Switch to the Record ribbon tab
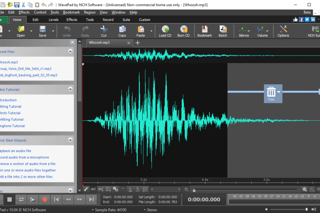320x213 pixels. coord(108,19)
